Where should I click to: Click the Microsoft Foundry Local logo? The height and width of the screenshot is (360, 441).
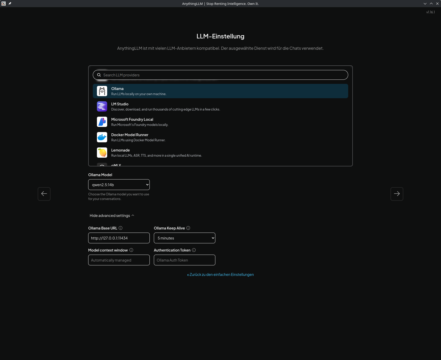102,122
